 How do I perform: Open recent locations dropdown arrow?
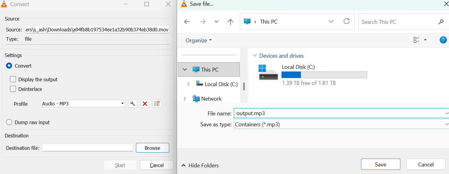216,22
